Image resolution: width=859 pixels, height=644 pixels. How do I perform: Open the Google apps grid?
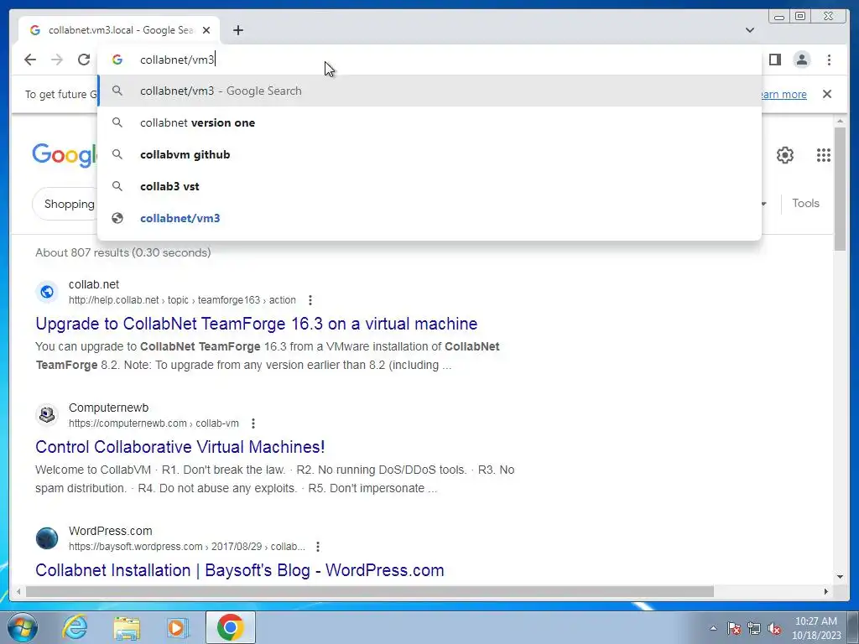pos(824,155)
